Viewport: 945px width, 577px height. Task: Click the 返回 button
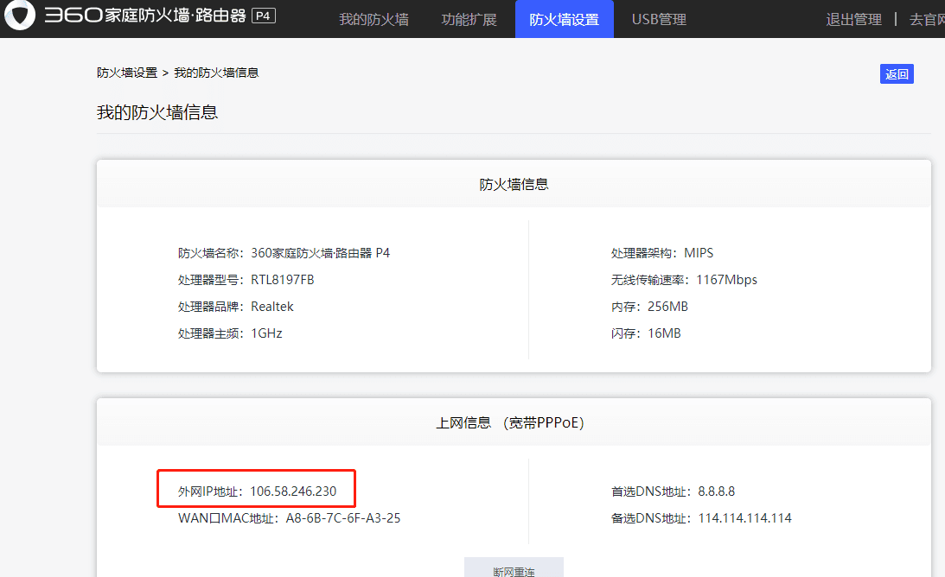tap(897, 73)
